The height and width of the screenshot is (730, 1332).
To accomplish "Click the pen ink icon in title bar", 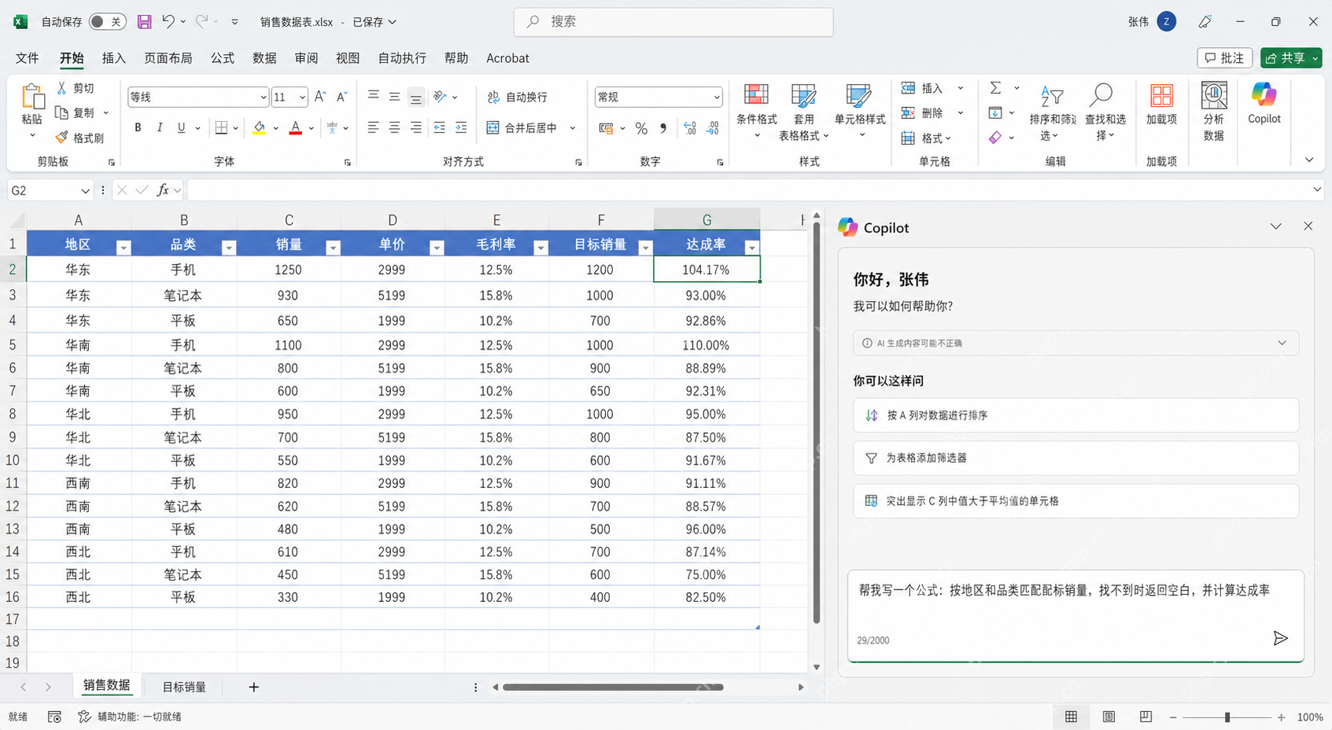I will pyautogui.click(x=1205, y=22).
